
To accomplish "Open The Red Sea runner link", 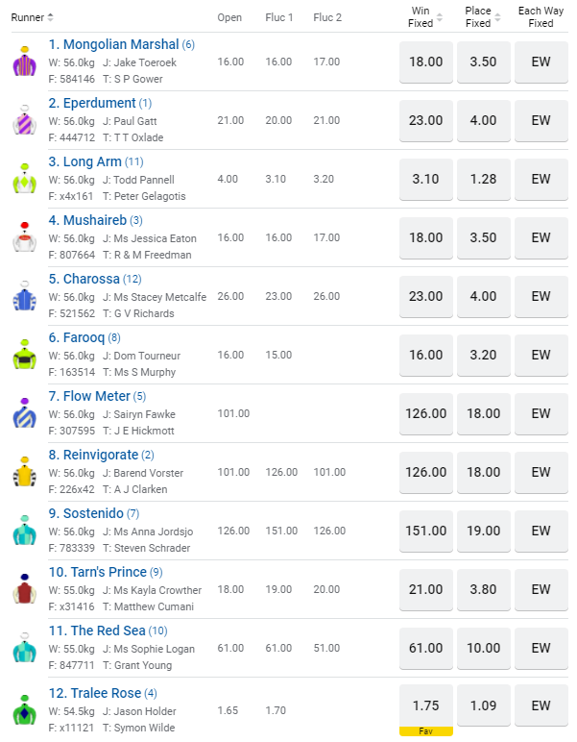I will (x=107, y=631).
